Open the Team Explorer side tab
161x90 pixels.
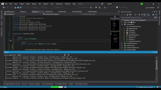159,21
